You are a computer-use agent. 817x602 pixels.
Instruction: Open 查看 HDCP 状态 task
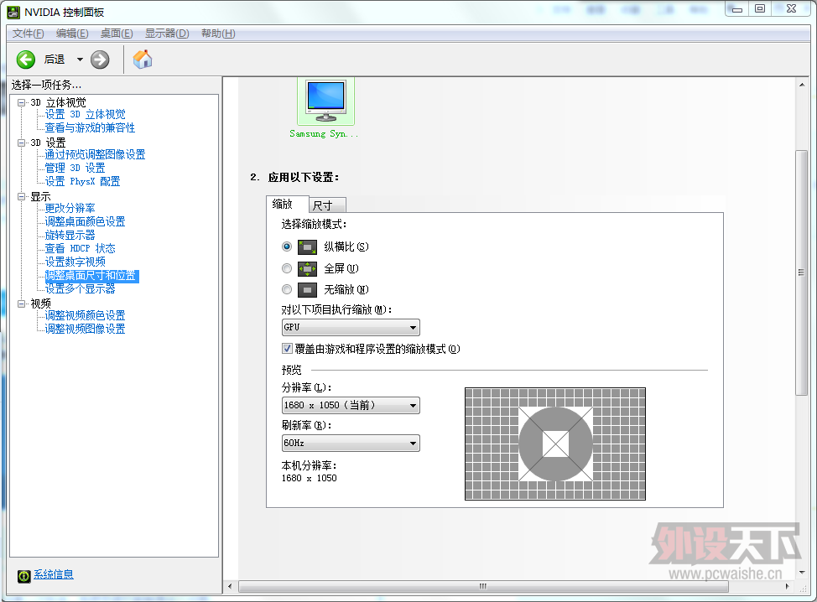pyautogui.click(x=80, y=248)
